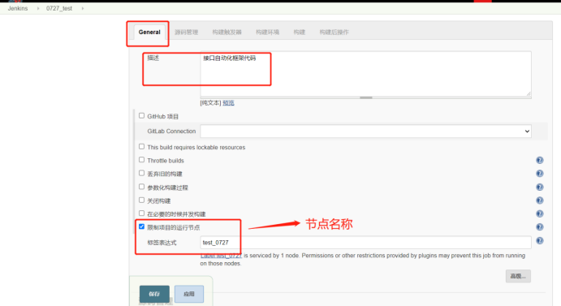Switch to the 构建环境 tab
This screenshot has height=306, width=561.
267,32
